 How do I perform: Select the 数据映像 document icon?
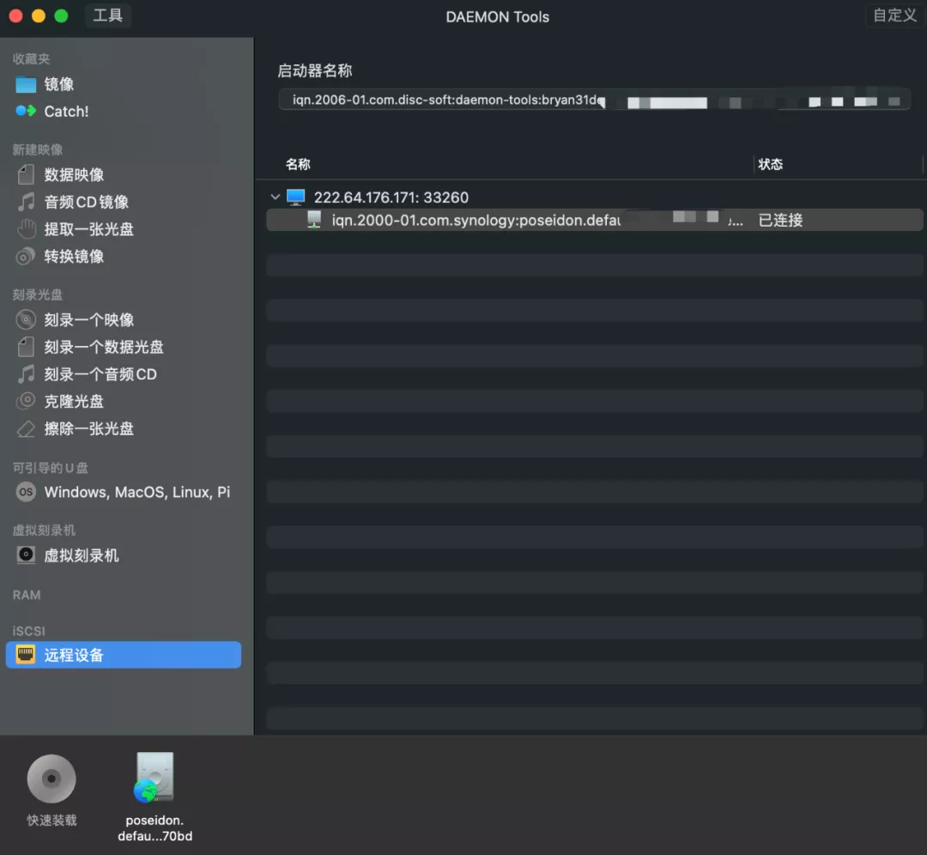coord(26,174)
